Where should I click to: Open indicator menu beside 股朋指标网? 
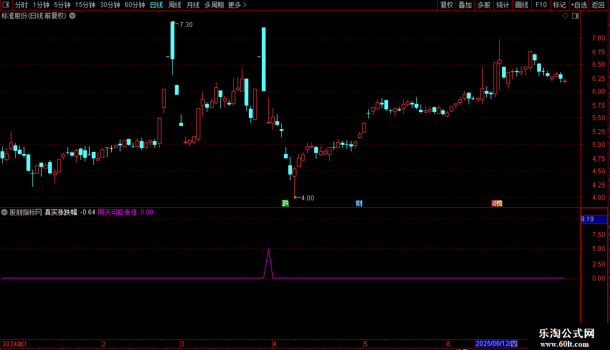pos(4,212)
